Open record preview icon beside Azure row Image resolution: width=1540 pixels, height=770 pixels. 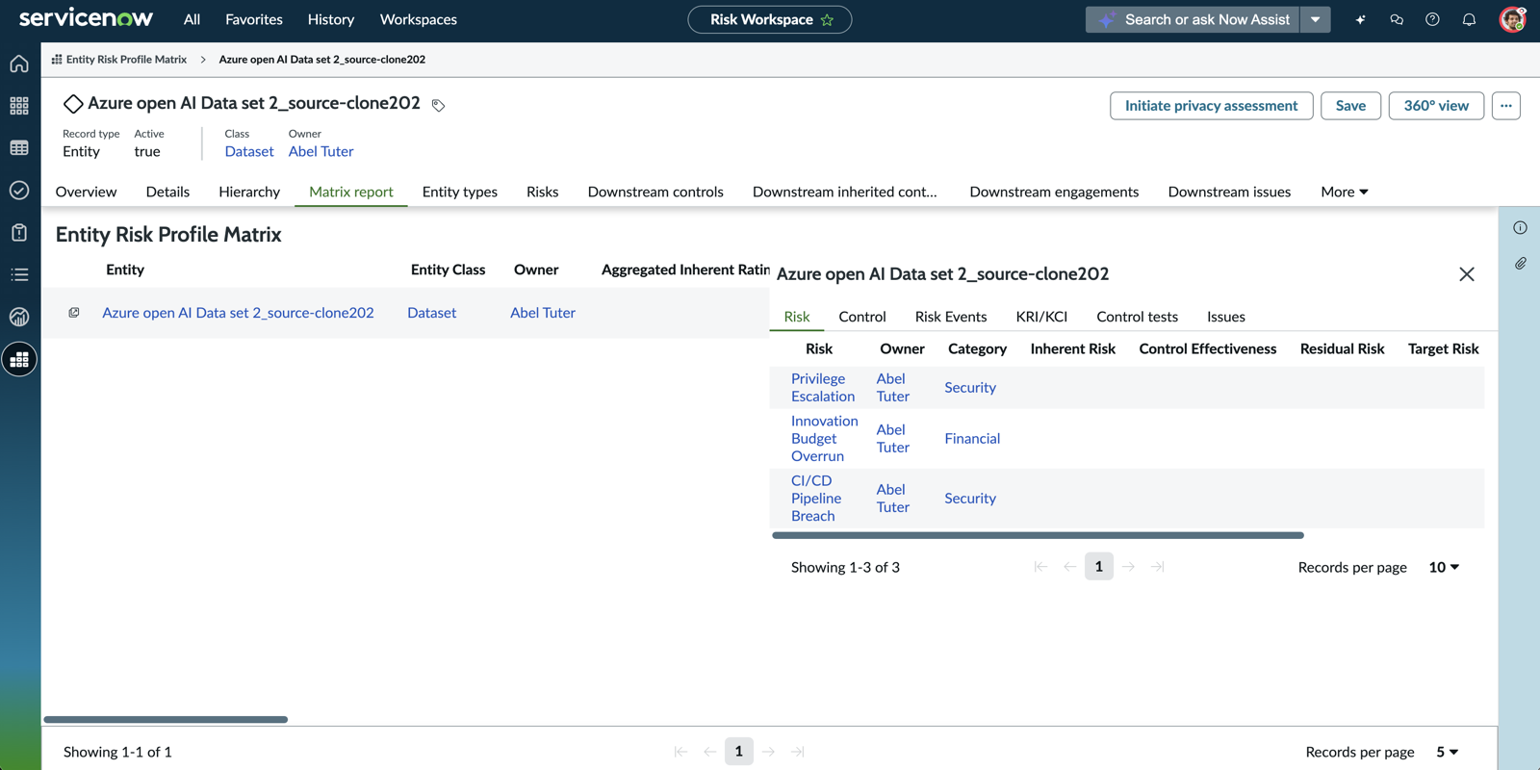coord(73,313)
